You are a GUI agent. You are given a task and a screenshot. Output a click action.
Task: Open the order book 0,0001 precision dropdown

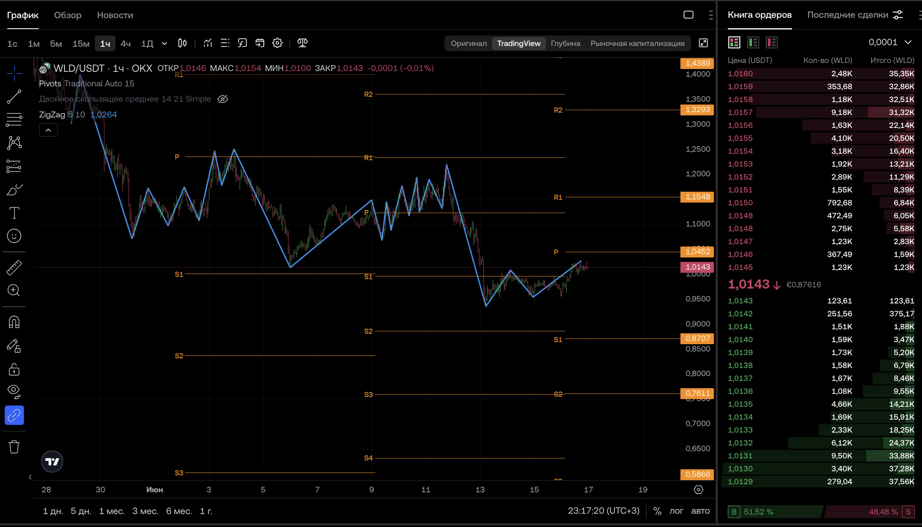[x=890, y=42]
